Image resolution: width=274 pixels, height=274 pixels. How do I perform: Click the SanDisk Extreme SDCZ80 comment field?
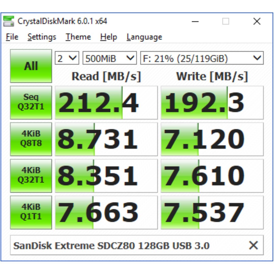[137, 245]
